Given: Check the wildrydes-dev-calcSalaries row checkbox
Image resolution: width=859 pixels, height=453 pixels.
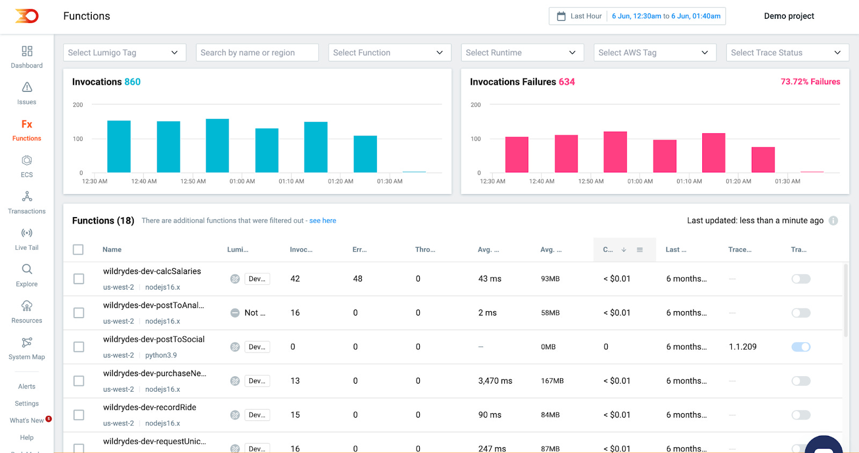Looking at the screenshot, I should pyautogui.click(x=79, y=279).
